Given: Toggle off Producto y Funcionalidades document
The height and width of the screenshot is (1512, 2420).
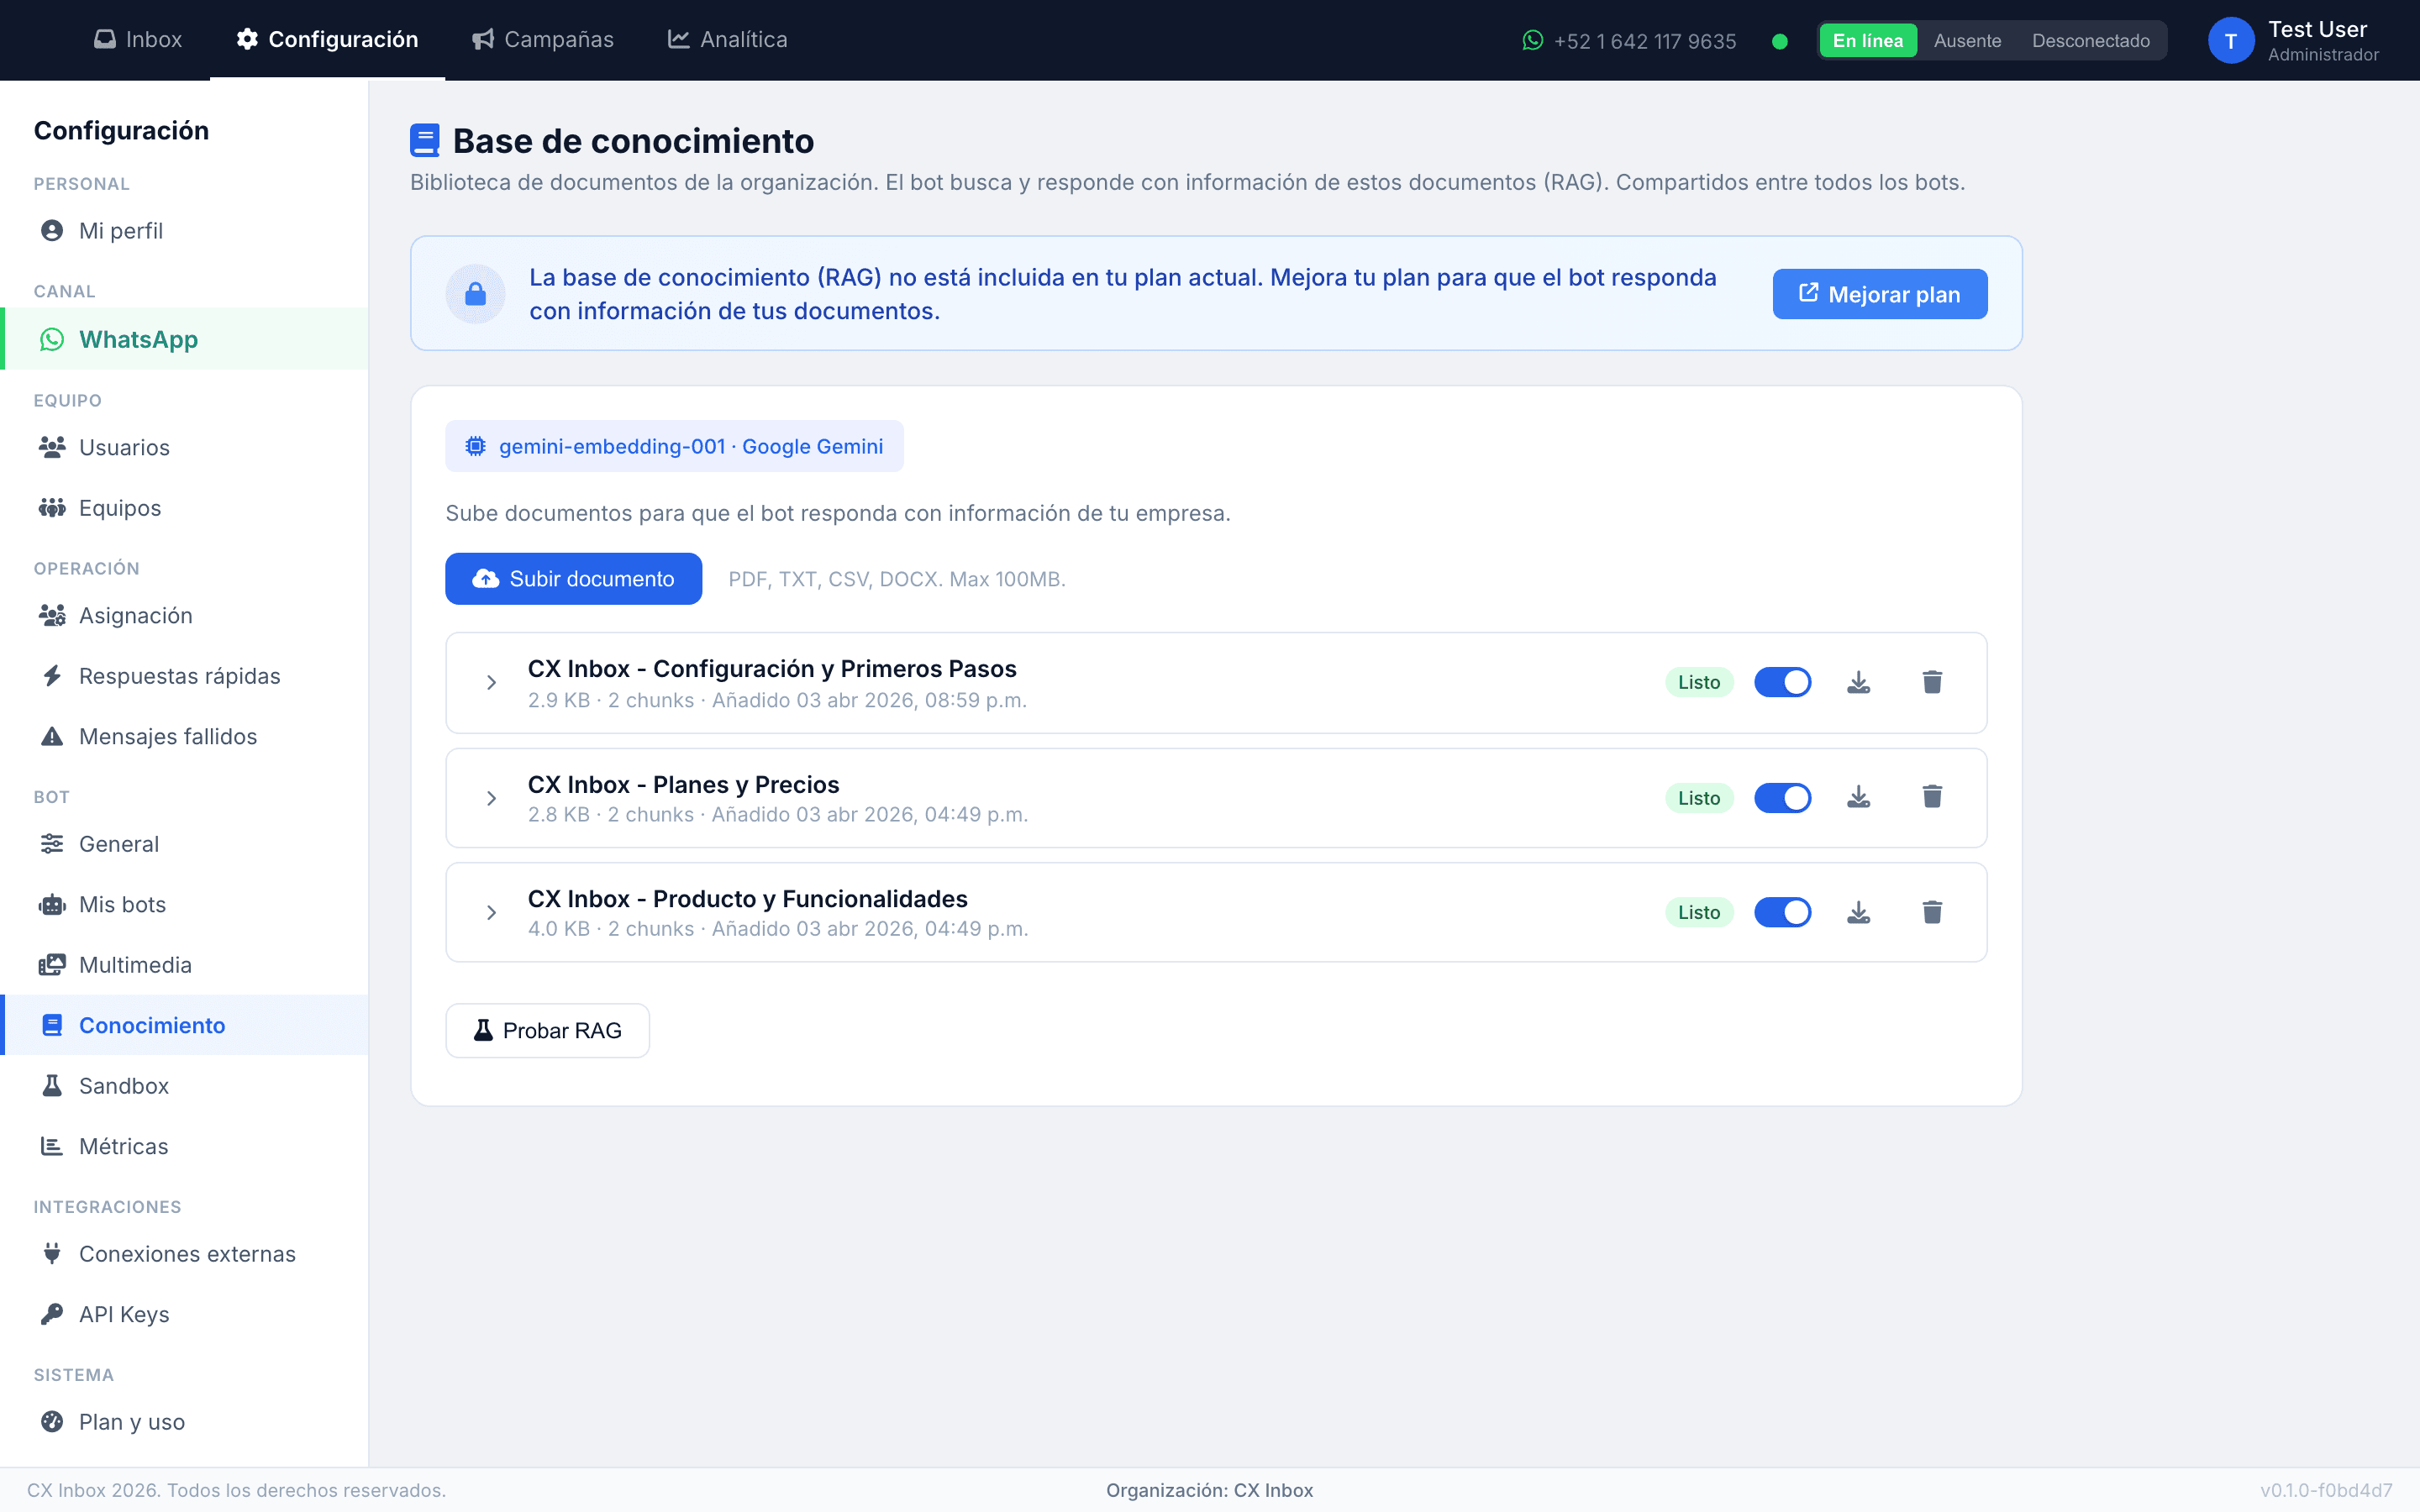Looking at the screenshot, I should tap(1782, 912).
